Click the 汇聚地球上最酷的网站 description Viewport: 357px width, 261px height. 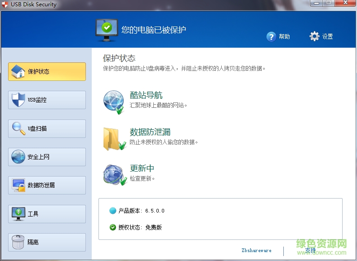[158, 106]
